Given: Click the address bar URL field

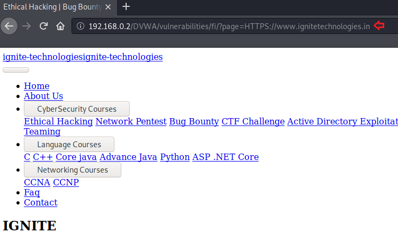Looking at the screenshot, I should [228, 26].
